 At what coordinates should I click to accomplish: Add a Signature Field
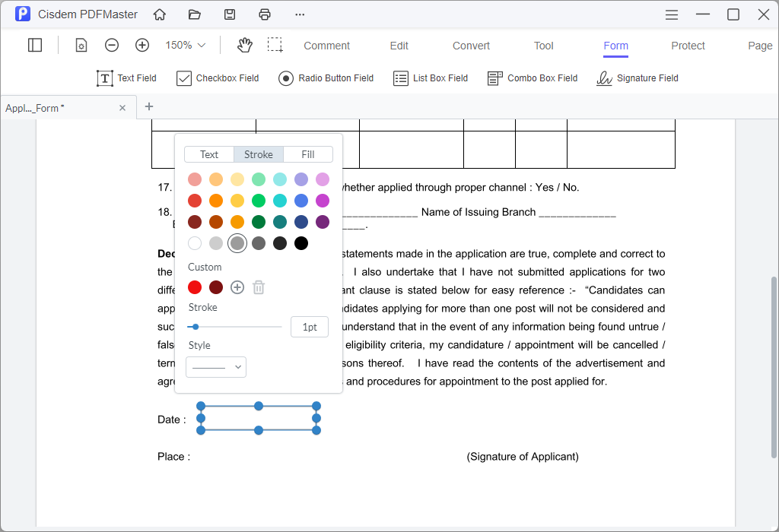(637, 78)
